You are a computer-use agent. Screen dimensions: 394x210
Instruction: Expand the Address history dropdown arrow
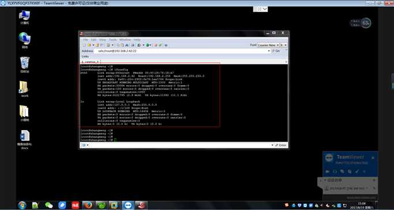tap(269, 51)
